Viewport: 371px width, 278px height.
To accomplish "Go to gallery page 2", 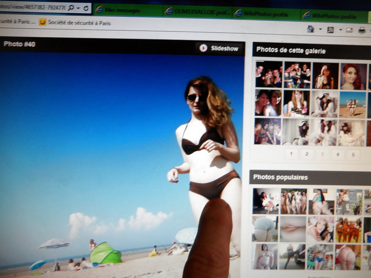I will pyautogui.click(x=306, y=153).
